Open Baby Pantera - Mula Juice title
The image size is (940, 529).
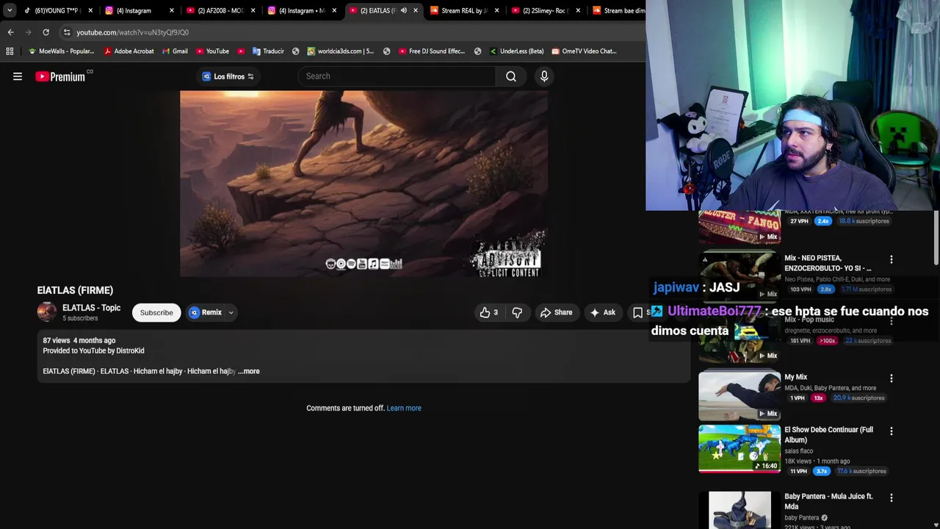tap(828, 502)
